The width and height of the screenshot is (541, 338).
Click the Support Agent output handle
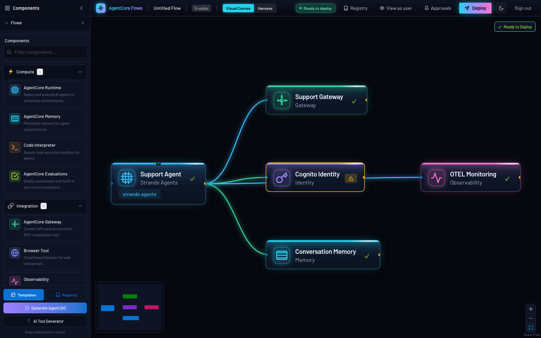[205, 184]
